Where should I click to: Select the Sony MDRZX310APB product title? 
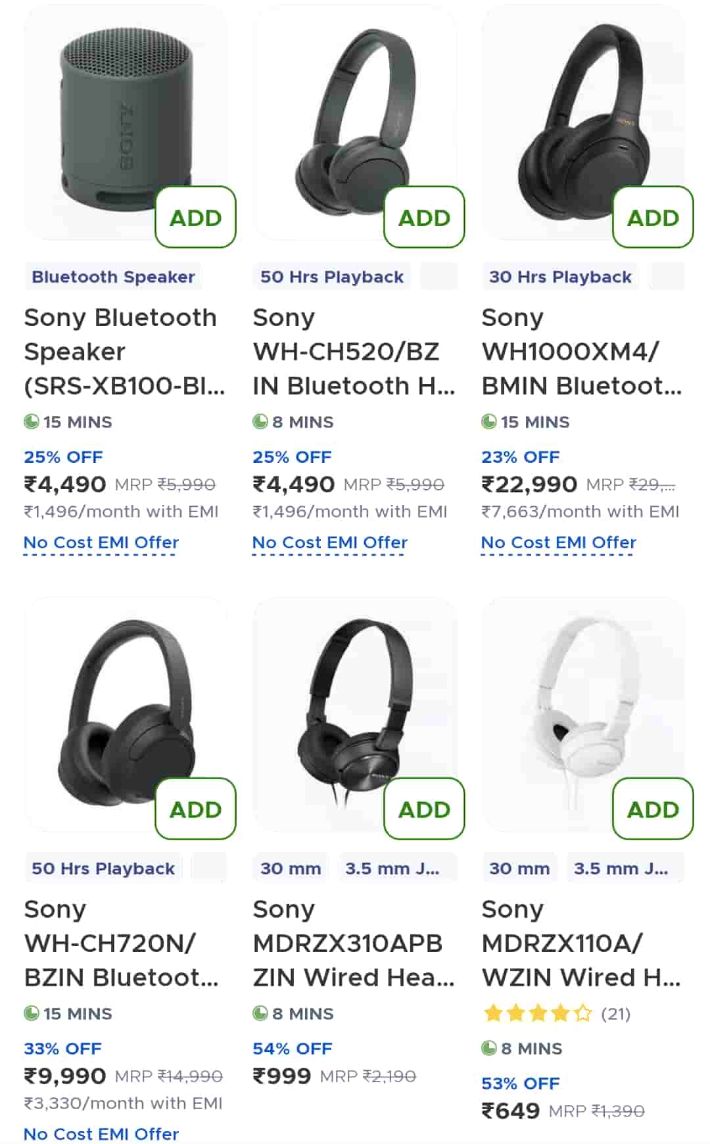353,943
